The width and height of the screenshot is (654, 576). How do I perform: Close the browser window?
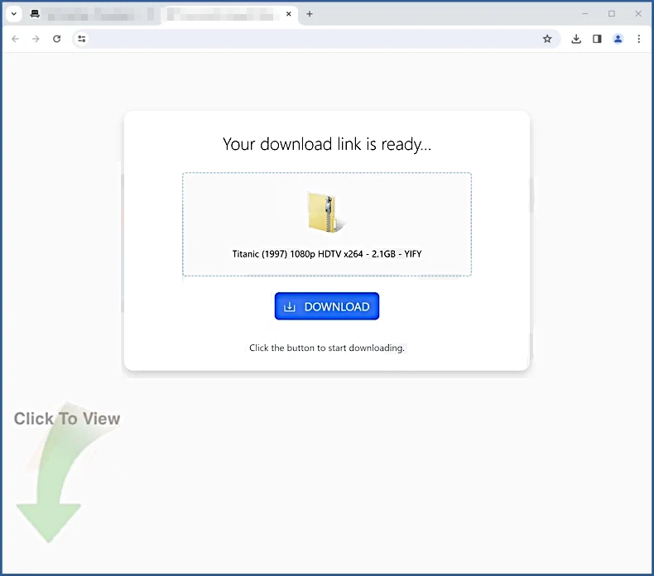pyautogui.click(x=638, y=14)
